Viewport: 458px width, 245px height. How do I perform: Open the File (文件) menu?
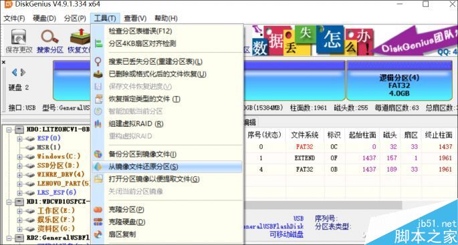[x=14, y=19]
